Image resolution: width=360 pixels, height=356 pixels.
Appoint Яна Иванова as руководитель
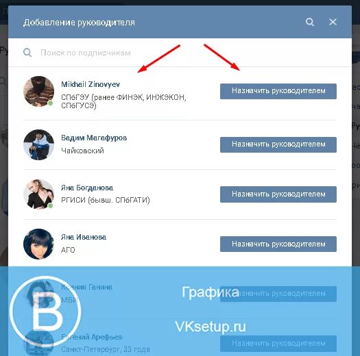coord(278,244)
